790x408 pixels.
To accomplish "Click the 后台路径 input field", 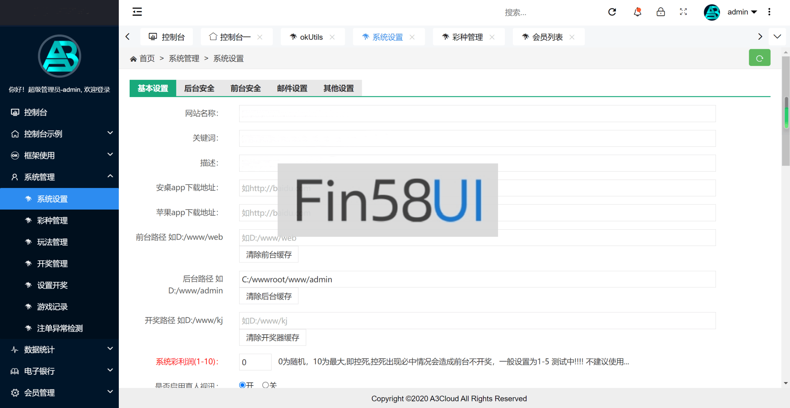I will click(x=477, y=279).
